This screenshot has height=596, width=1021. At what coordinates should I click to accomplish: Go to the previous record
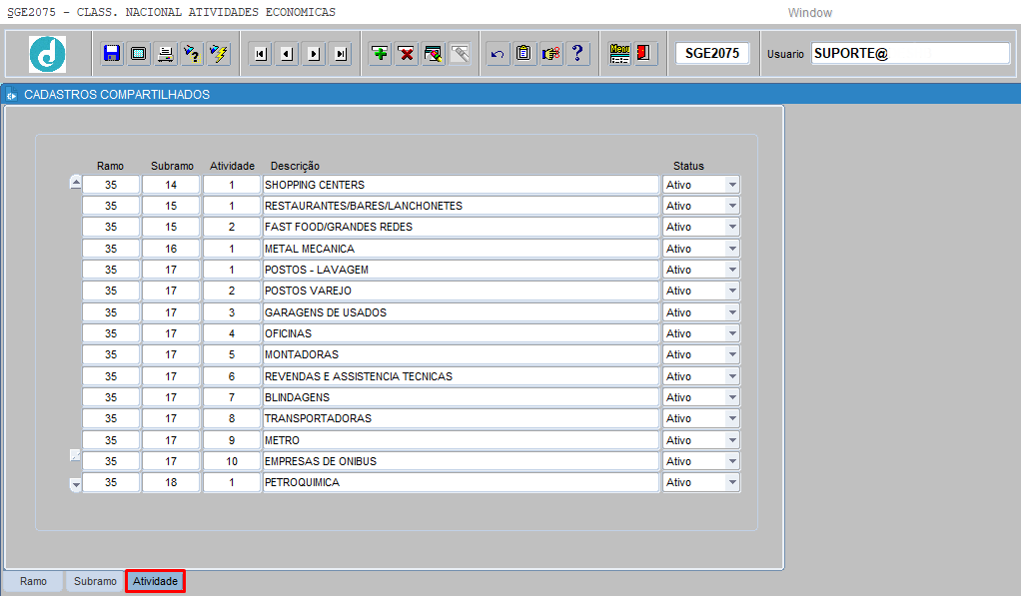pos(288,54)
